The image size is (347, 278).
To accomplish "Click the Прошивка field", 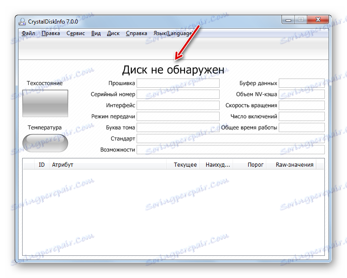I will (178, 83).
